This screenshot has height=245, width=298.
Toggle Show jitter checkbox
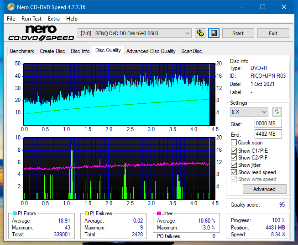[234, 165]
